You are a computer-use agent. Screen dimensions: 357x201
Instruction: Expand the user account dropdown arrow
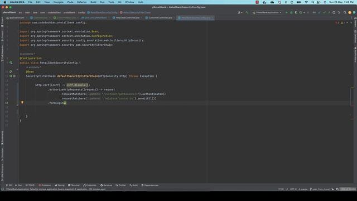coord(242,13)
